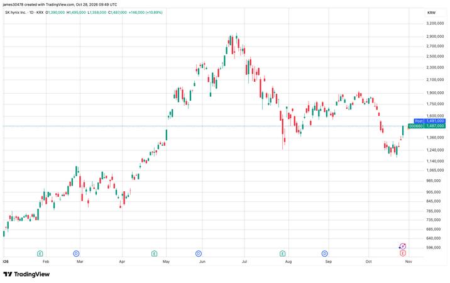The image size is (450, 283).
Task: Click the purple lightning event icon
Action: tap(403, 247)
